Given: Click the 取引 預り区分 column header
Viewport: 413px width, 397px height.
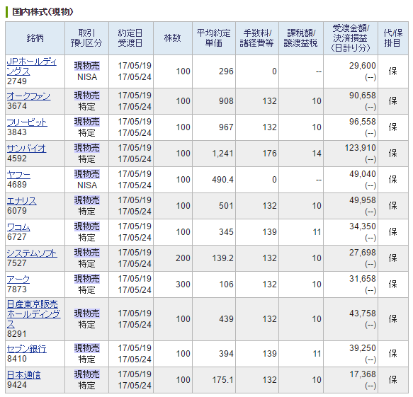Looking at the screenshot, I should click(x=86, y=38).
